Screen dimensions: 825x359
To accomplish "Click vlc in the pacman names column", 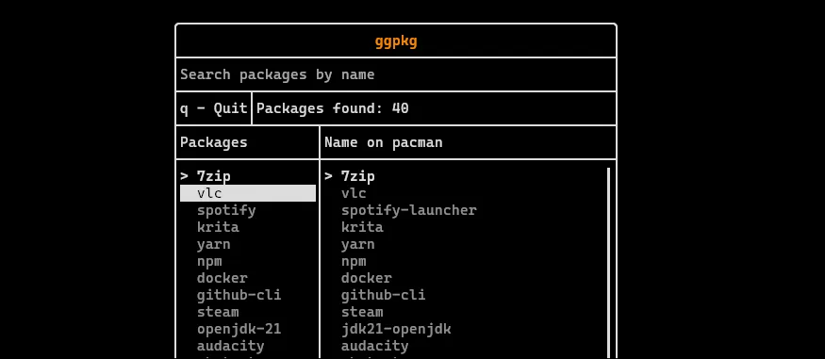I will 354,193.
